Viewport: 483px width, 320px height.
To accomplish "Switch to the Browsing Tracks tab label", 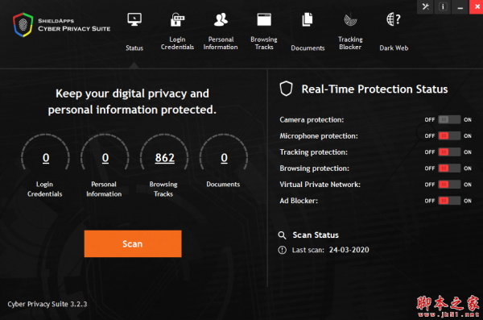I will (x=264, y=44).
